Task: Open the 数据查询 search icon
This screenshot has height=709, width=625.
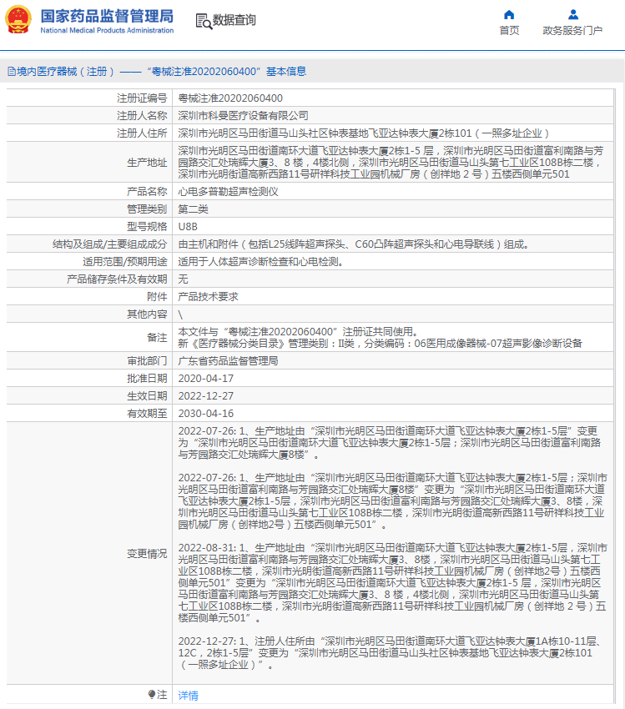Action: point(204,21)
